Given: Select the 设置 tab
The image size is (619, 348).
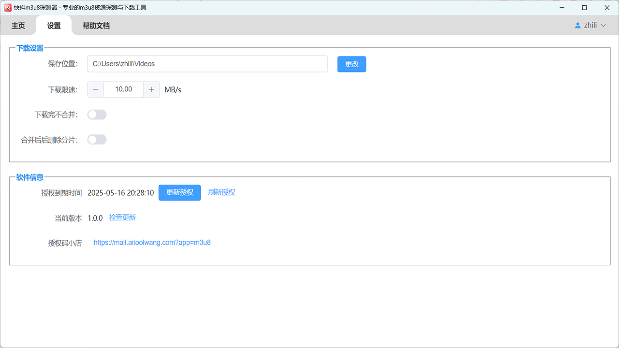Looking at the screenshot, I should (x=54, y=26).
